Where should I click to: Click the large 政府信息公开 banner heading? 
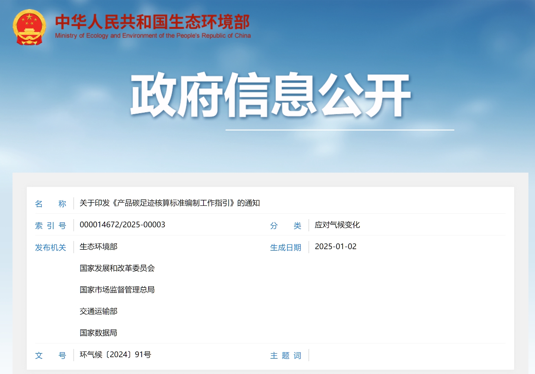click(x=270, y=95)
